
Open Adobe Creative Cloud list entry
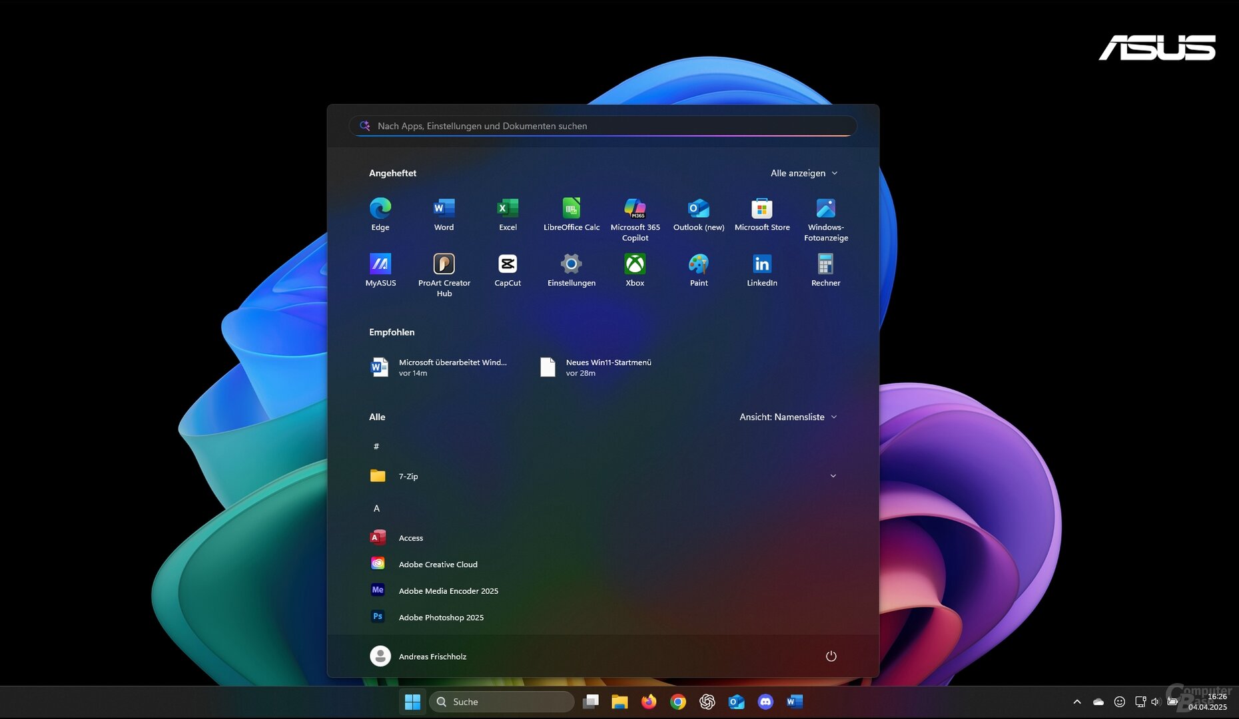[604, 565]
